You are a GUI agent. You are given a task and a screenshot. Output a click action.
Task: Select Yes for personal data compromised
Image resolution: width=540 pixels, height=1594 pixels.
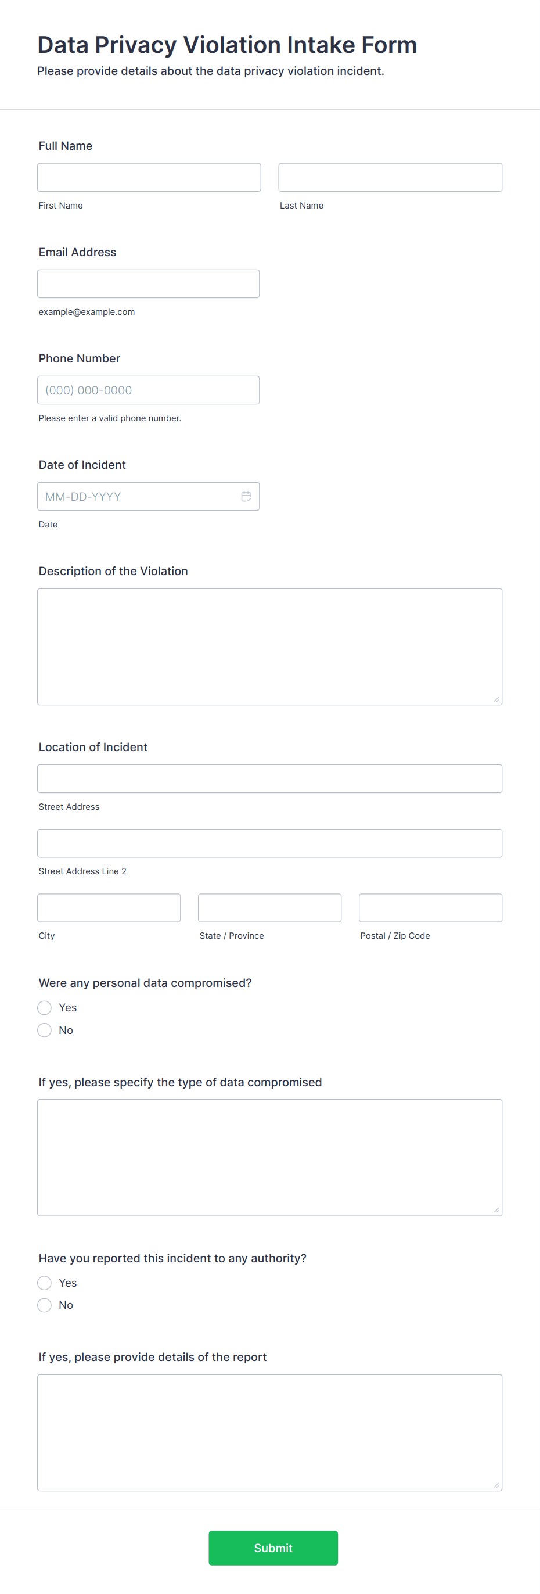pyautogui.click(x=44, y=1007)
